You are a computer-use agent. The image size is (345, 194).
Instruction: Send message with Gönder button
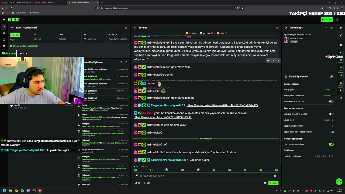click(273, 183)
